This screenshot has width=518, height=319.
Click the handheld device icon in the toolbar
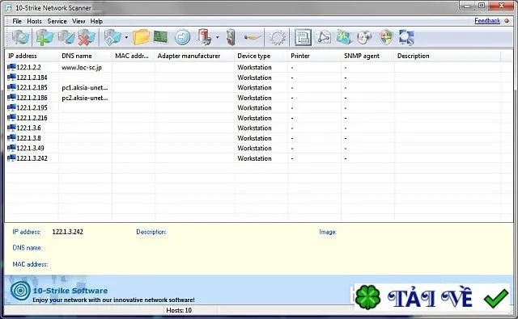231,37
